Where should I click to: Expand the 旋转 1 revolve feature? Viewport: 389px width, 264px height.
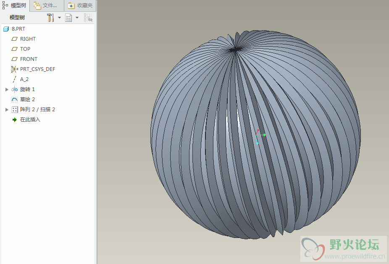pos(7,89)
